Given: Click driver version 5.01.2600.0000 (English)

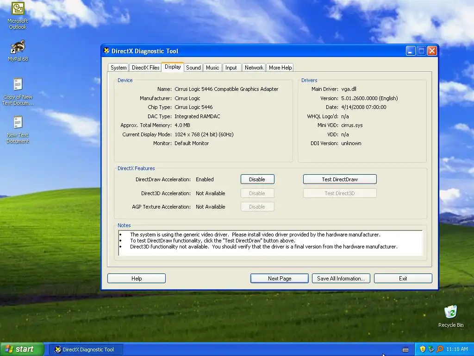Looking at the screenshot, I should [369, 98].
